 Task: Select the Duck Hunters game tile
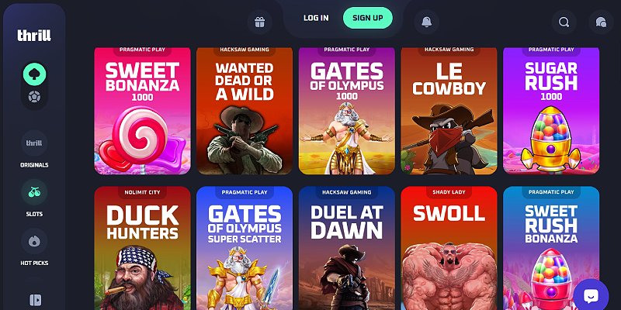click(142, 248)
